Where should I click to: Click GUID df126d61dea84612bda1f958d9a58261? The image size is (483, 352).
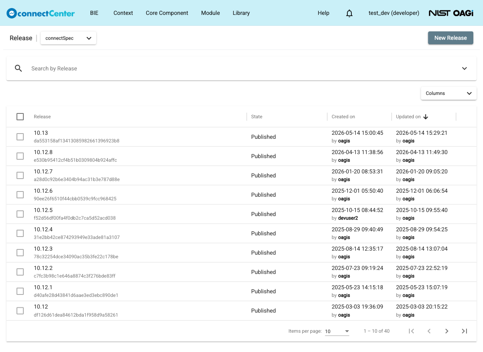76,315
